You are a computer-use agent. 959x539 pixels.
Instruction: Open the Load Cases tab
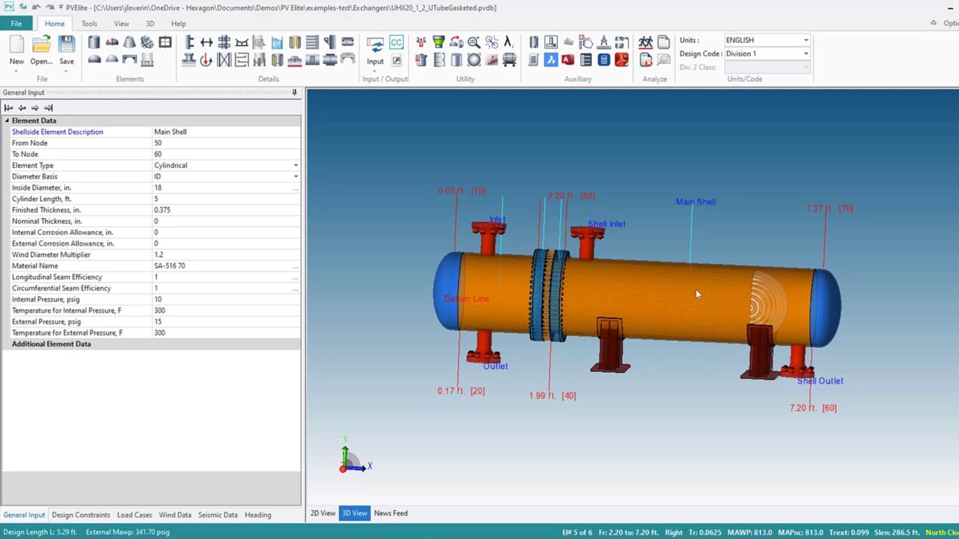point(134,515)
